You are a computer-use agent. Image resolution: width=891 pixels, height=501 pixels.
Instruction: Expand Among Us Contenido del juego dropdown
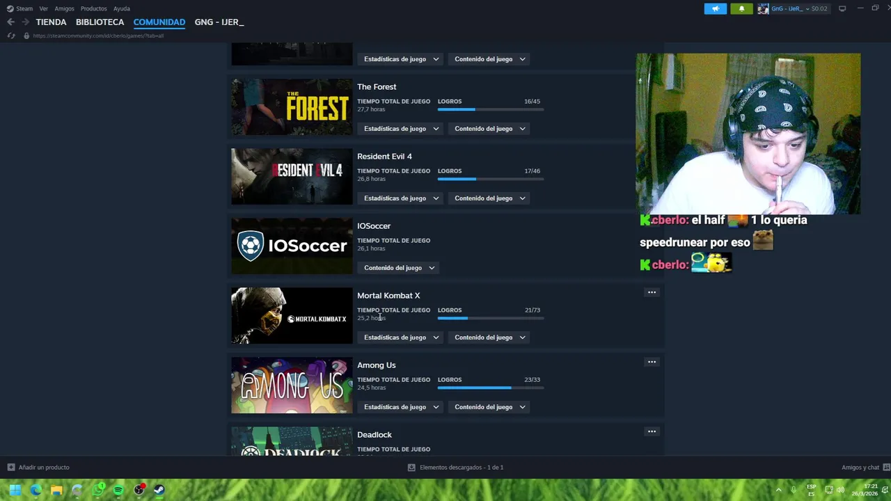click(x=490, y=407)
